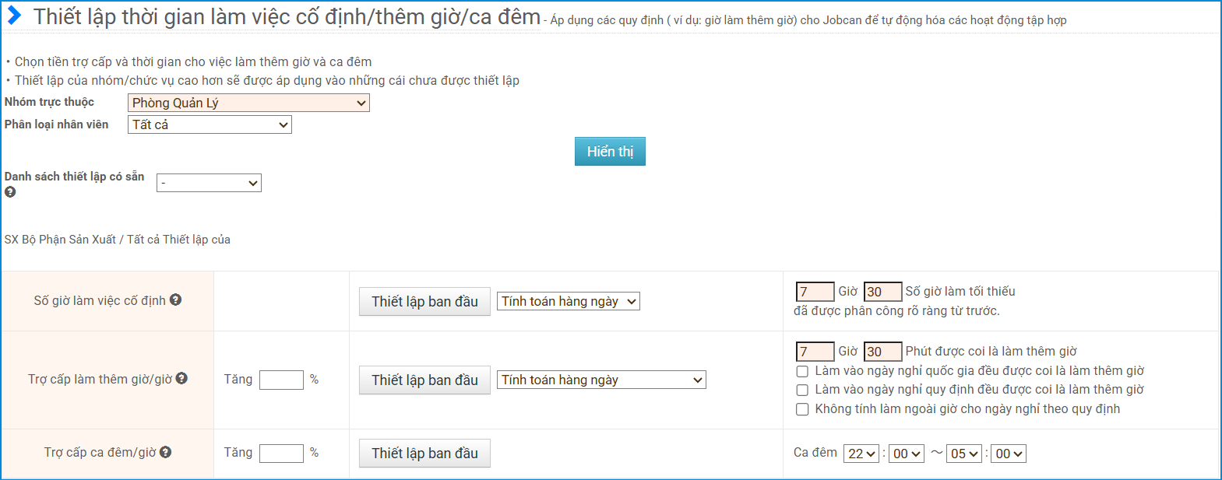1222x480 pixels.
Task: Click help icon under Danh sách thiết lập có sẵn
Action: (x=10, y=191)
